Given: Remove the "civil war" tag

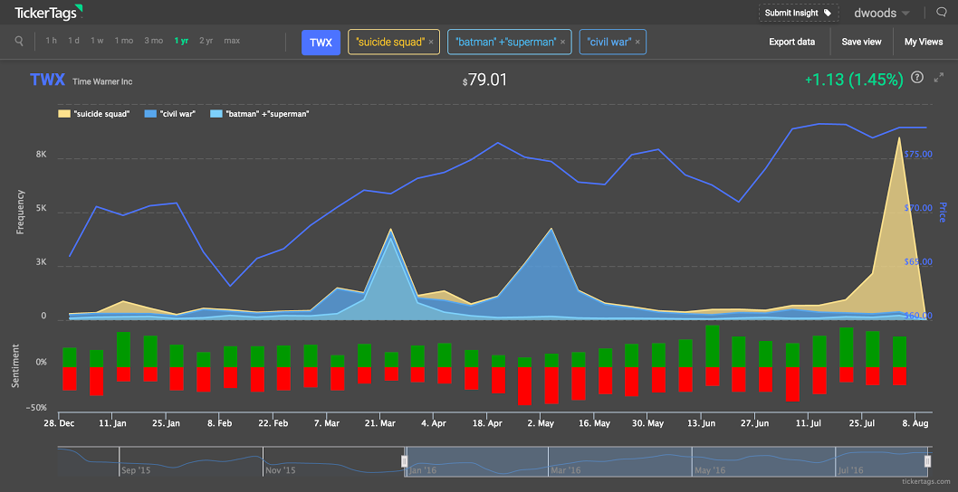Looking at the screenshot, I should pyautogui.click(x=637, y=43).
